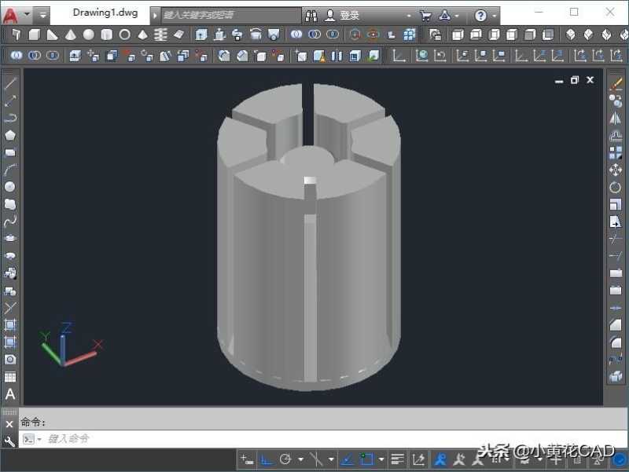The image size is (629, 472).
Task: Open the Quick Access toolbar customization dropdown
Action: point(41,13)
